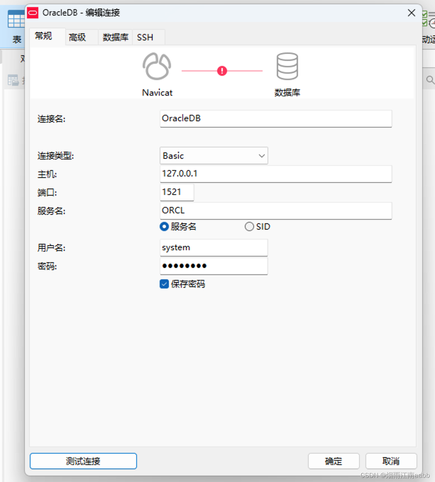Click the database cylinder icon
435x482 pixels.
287,66
